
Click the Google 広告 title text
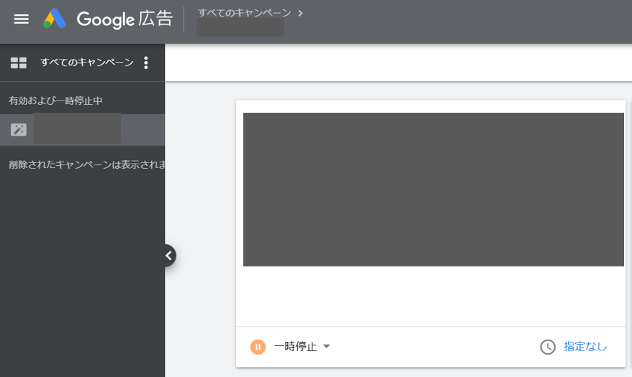(x=125, y=19)
